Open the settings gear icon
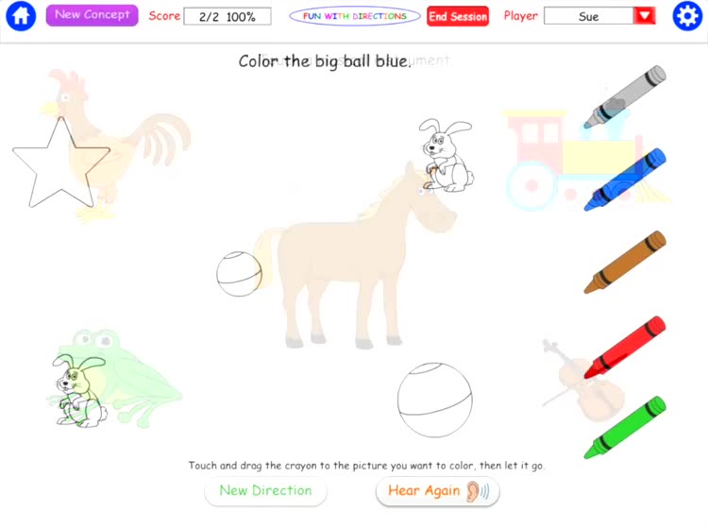This screenshot has width=708, height=529. coord(687,16)
